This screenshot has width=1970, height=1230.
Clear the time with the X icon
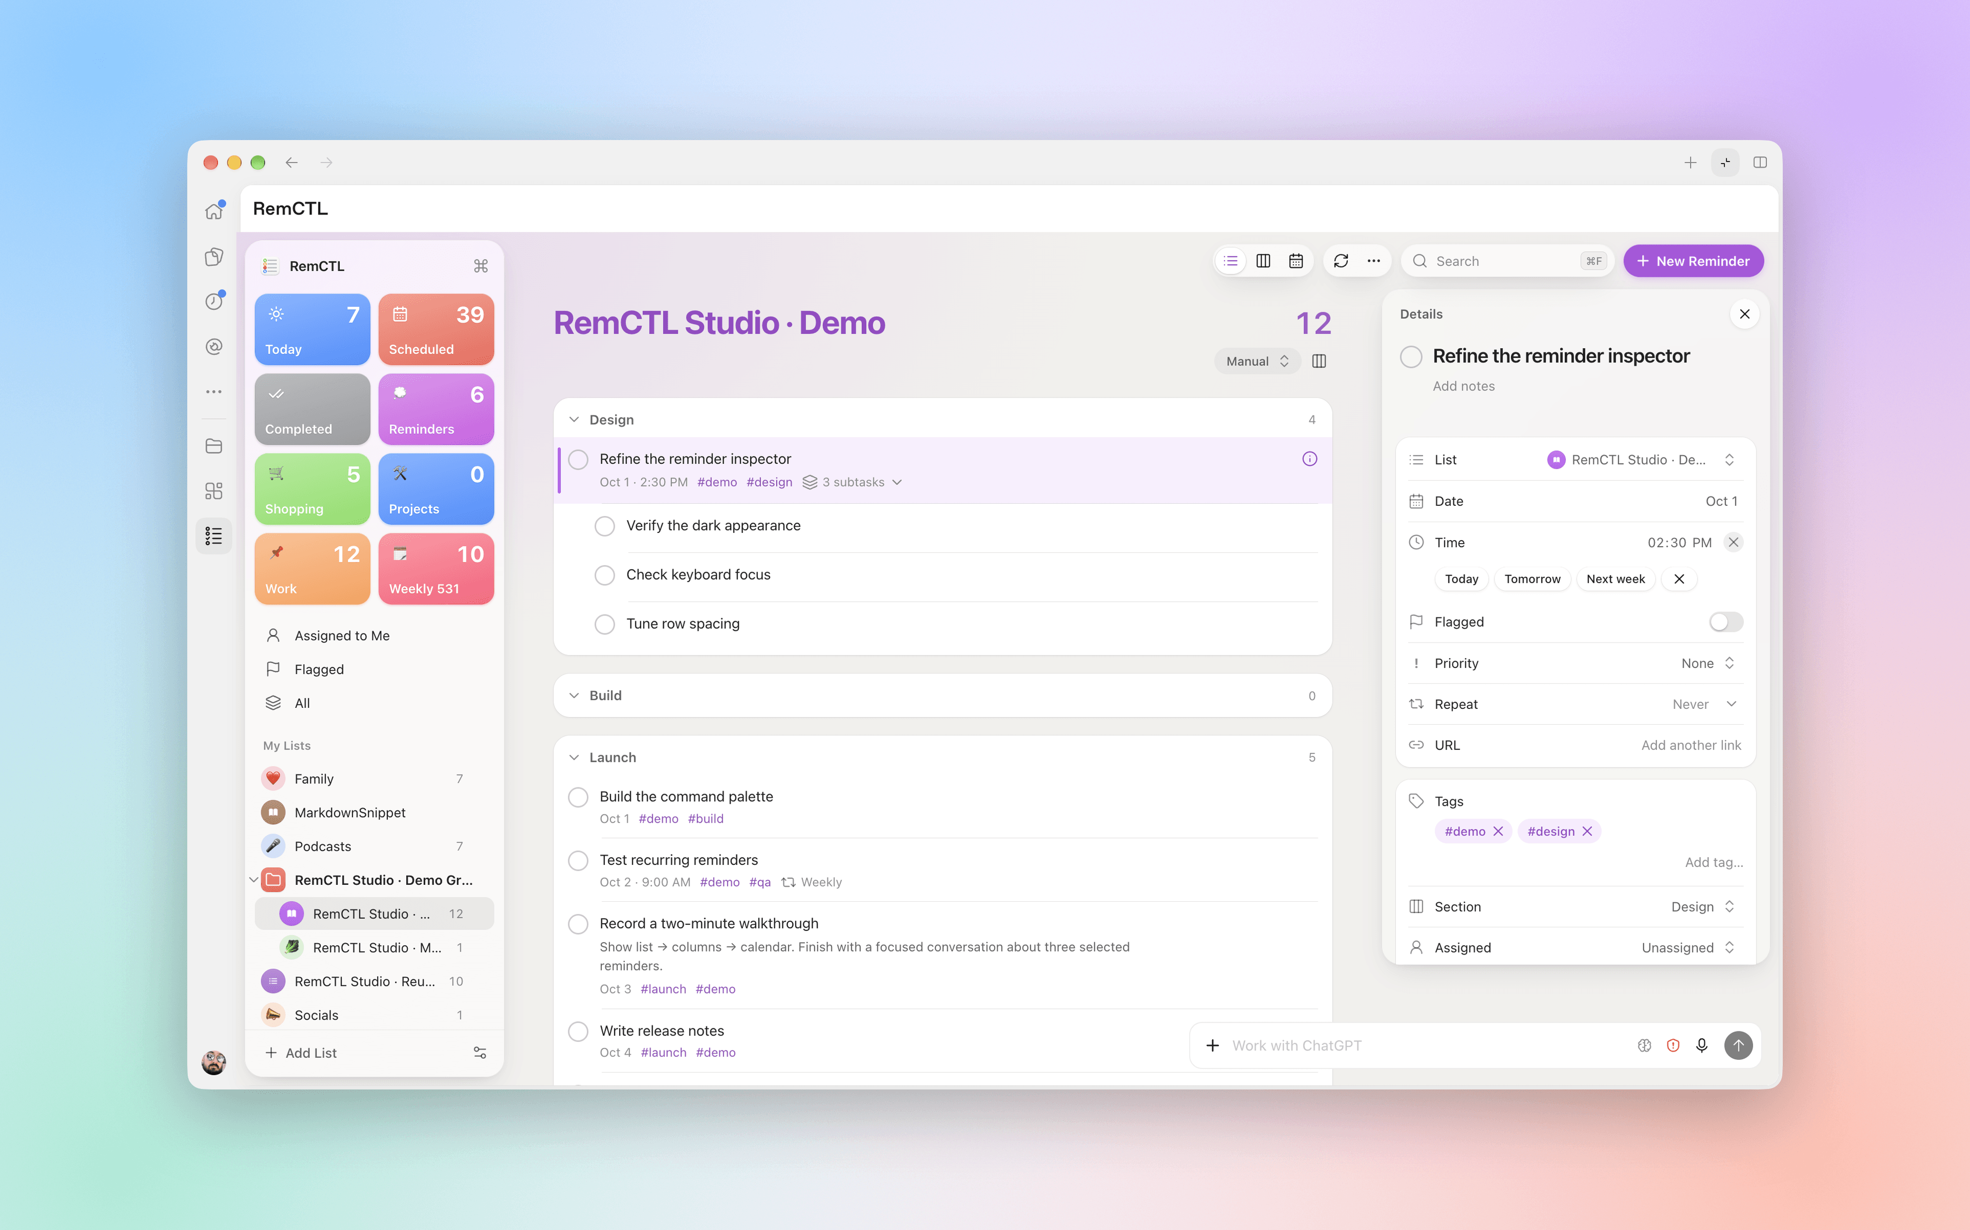[1733, 543]
